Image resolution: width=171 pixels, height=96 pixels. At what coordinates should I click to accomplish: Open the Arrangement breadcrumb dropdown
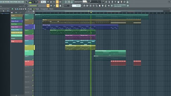pyautogui.click(x=44, y=9)
